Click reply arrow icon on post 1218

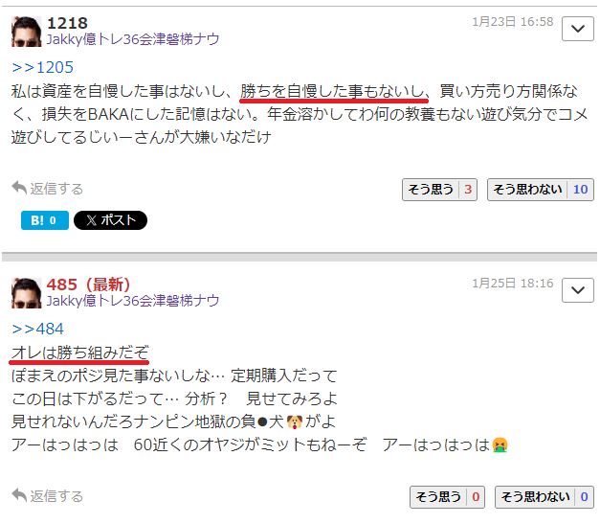tap(19, 188)
